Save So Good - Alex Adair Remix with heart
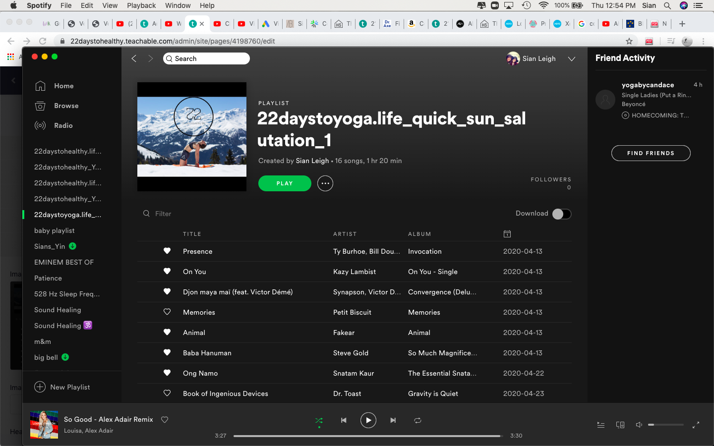 coord(165,420)
